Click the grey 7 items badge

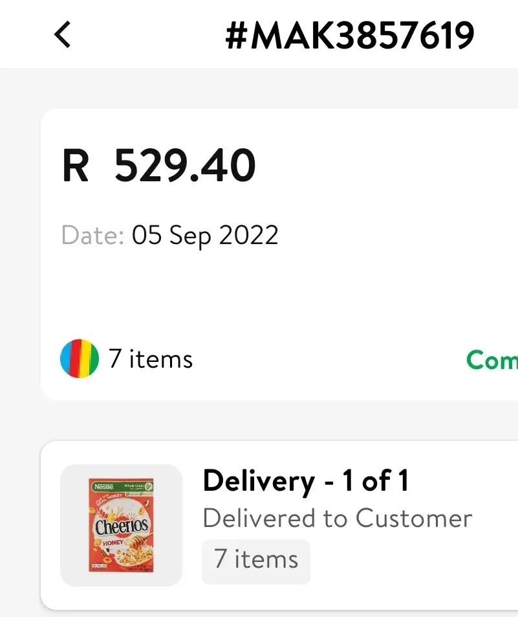pos(256,559)
